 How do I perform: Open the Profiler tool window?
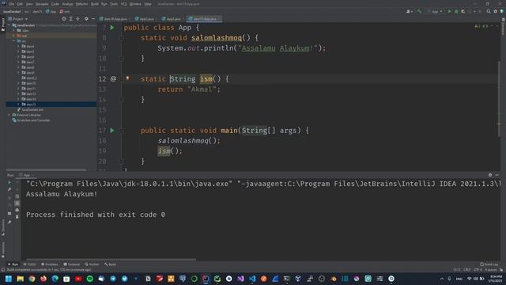[92, 264]
